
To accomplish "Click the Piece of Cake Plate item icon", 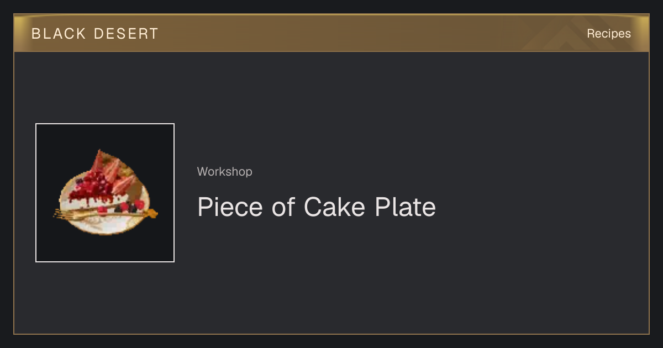I will (x=105, y=193).
